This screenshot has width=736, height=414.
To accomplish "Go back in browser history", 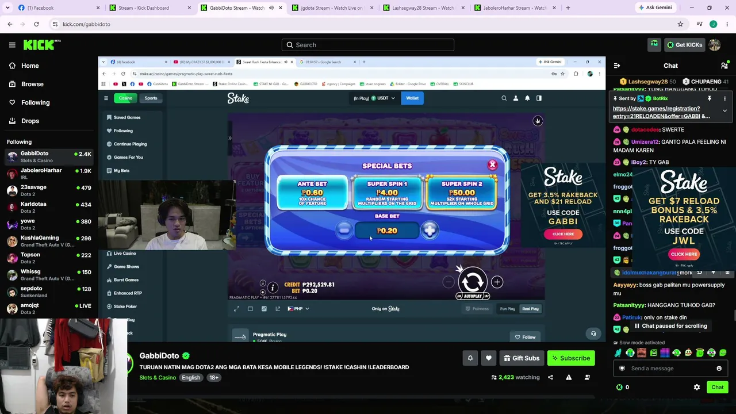I will coord(10,24).
